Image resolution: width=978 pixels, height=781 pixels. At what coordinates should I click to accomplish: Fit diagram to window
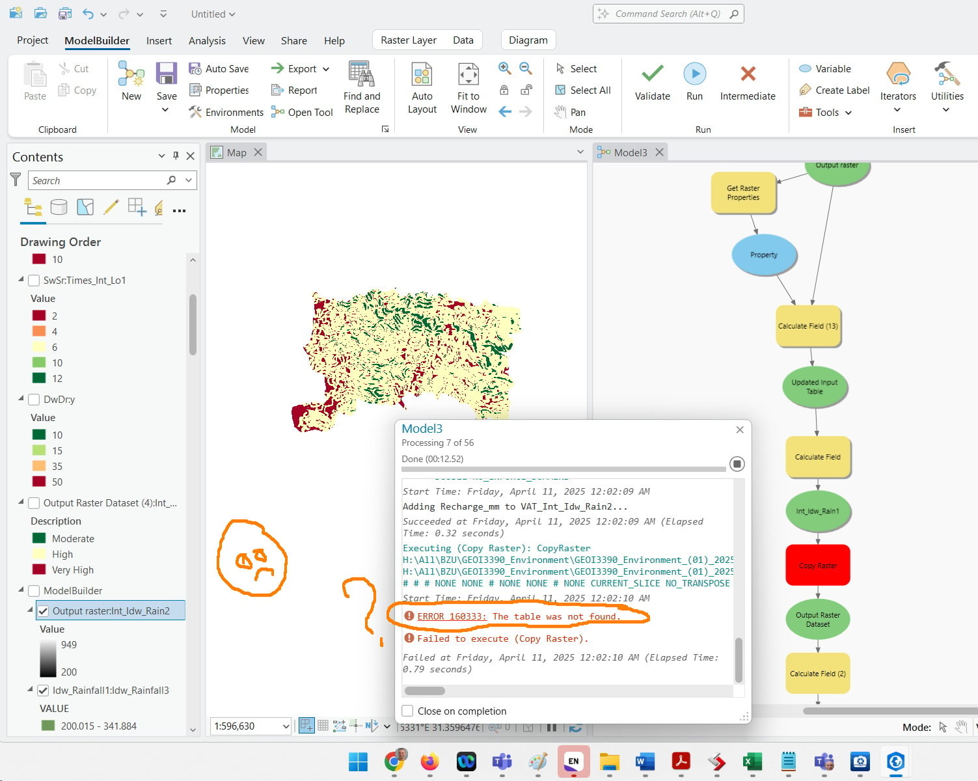point(469,88)
